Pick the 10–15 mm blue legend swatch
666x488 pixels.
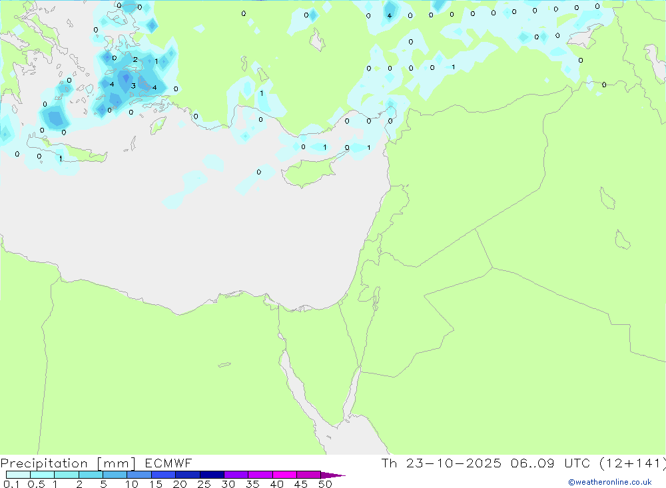139,475
